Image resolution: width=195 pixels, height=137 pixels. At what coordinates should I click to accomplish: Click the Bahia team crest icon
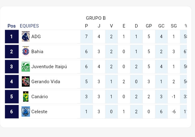(26, 52)
